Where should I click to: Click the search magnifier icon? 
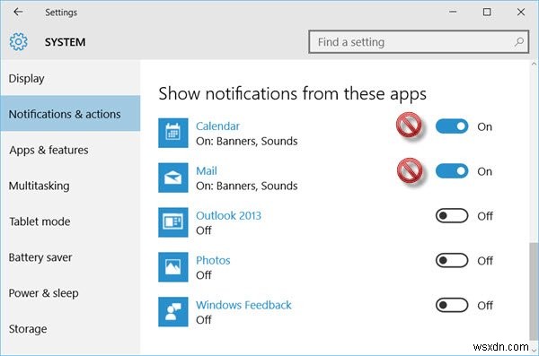point(518,42)
